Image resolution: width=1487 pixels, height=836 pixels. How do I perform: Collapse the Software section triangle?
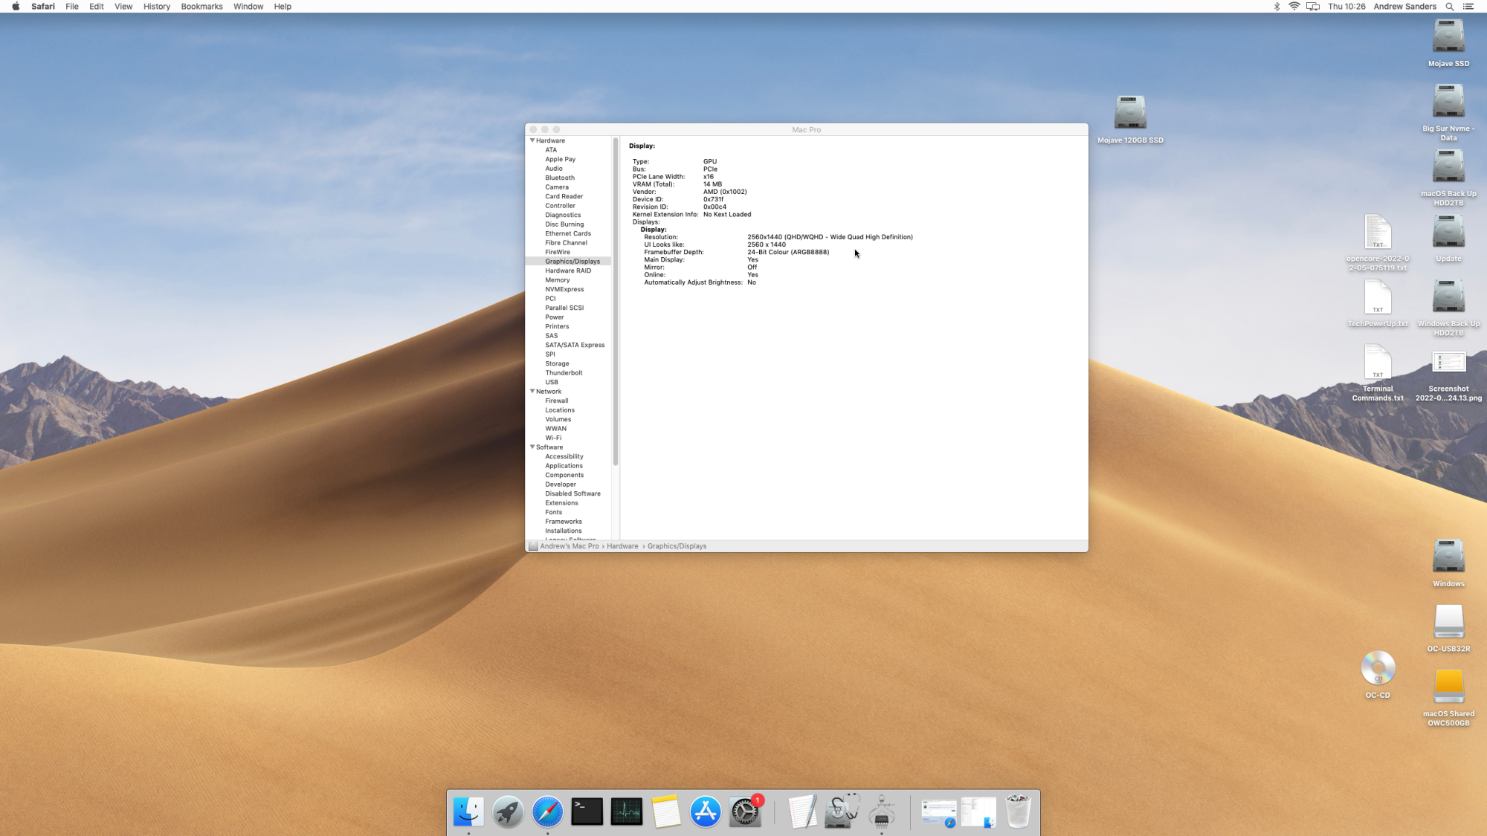pyautogui.click(x=532, y=447)
